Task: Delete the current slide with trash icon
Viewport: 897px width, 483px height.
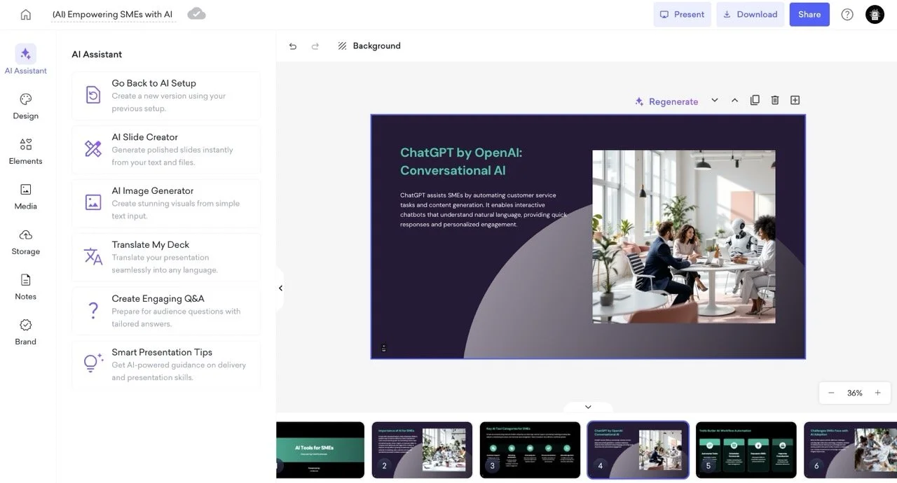Action: point(775,100)
